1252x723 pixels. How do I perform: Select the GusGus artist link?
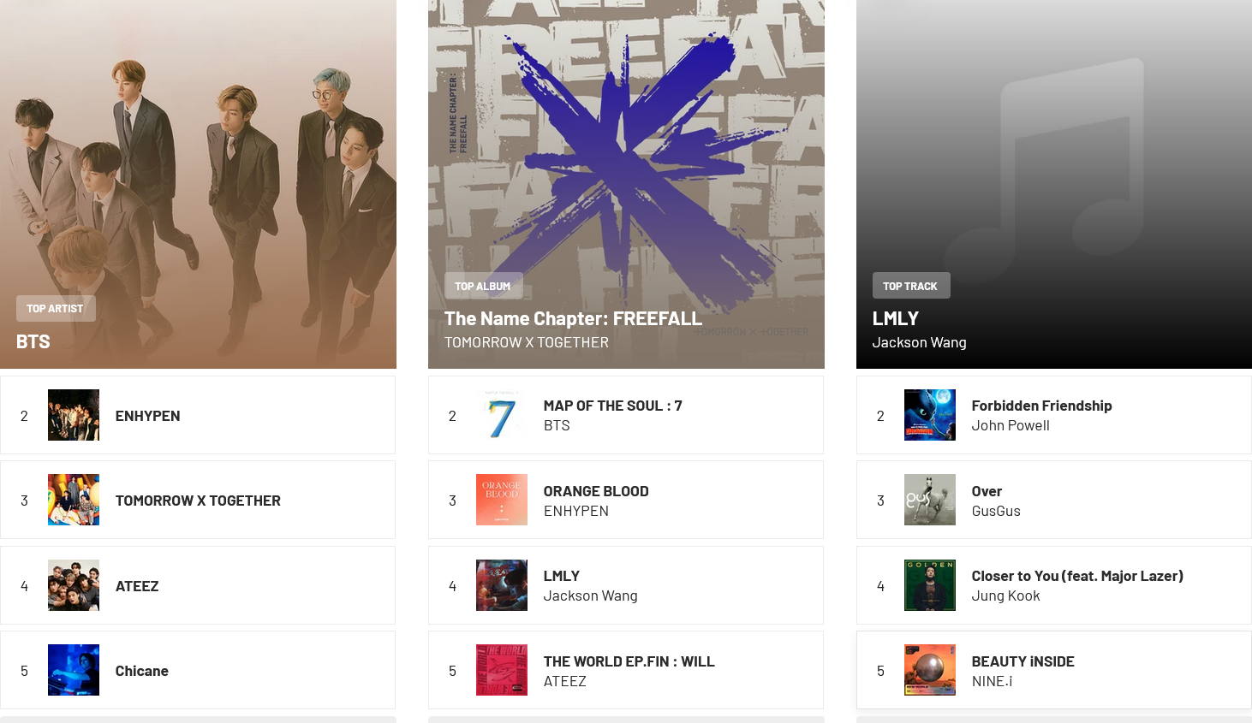click(996, 511)
